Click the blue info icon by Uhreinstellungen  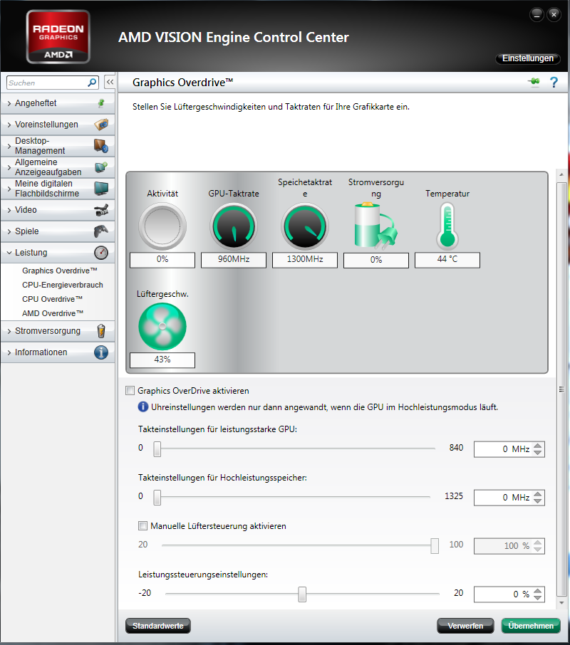(x=142, y=407)
